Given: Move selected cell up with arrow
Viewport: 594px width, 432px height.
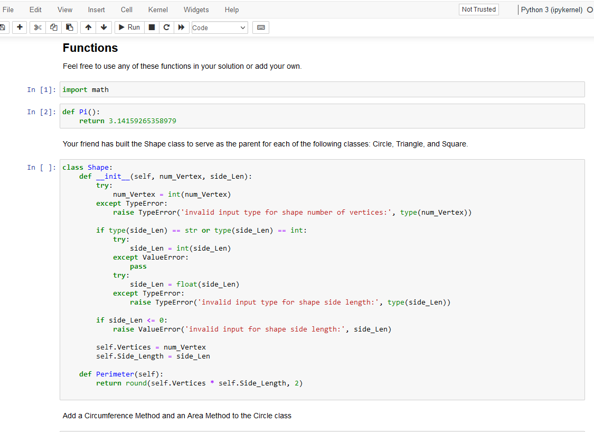Looking at the screenshot, I should pos(88,27).
